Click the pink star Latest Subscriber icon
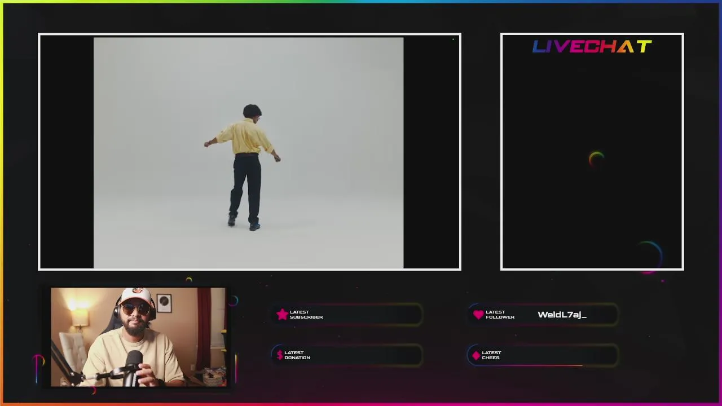This screenshot has height=406, width=722. (x=282, y=315)
